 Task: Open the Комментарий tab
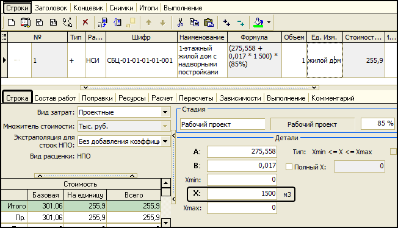coord(333,98)
